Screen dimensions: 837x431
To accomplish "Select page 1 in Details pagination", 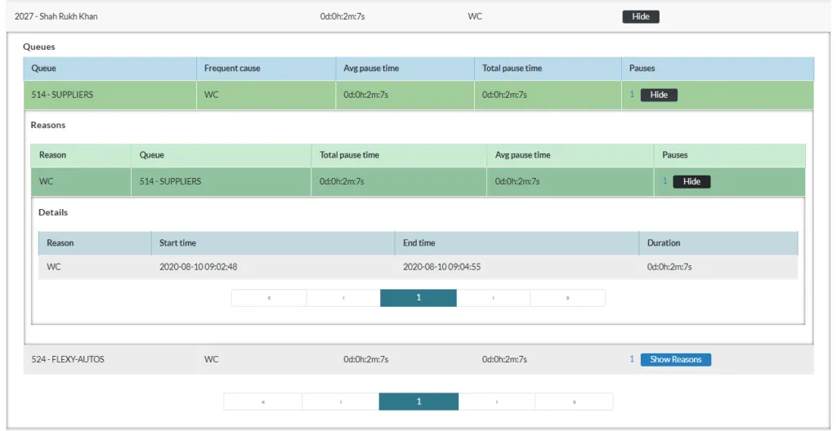I will pyautogui.click(x=418, y=298).
